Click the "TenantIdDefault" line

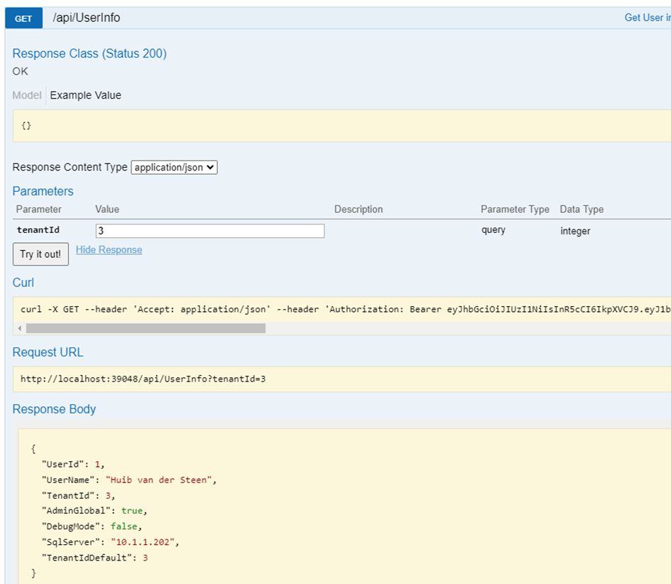tap(94, 558)
